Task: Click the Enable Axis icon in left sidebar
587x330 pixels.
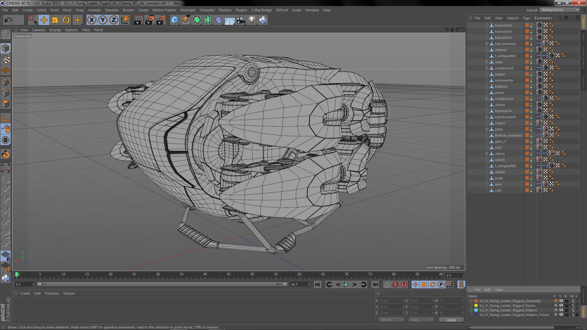Action: (6, 118)
